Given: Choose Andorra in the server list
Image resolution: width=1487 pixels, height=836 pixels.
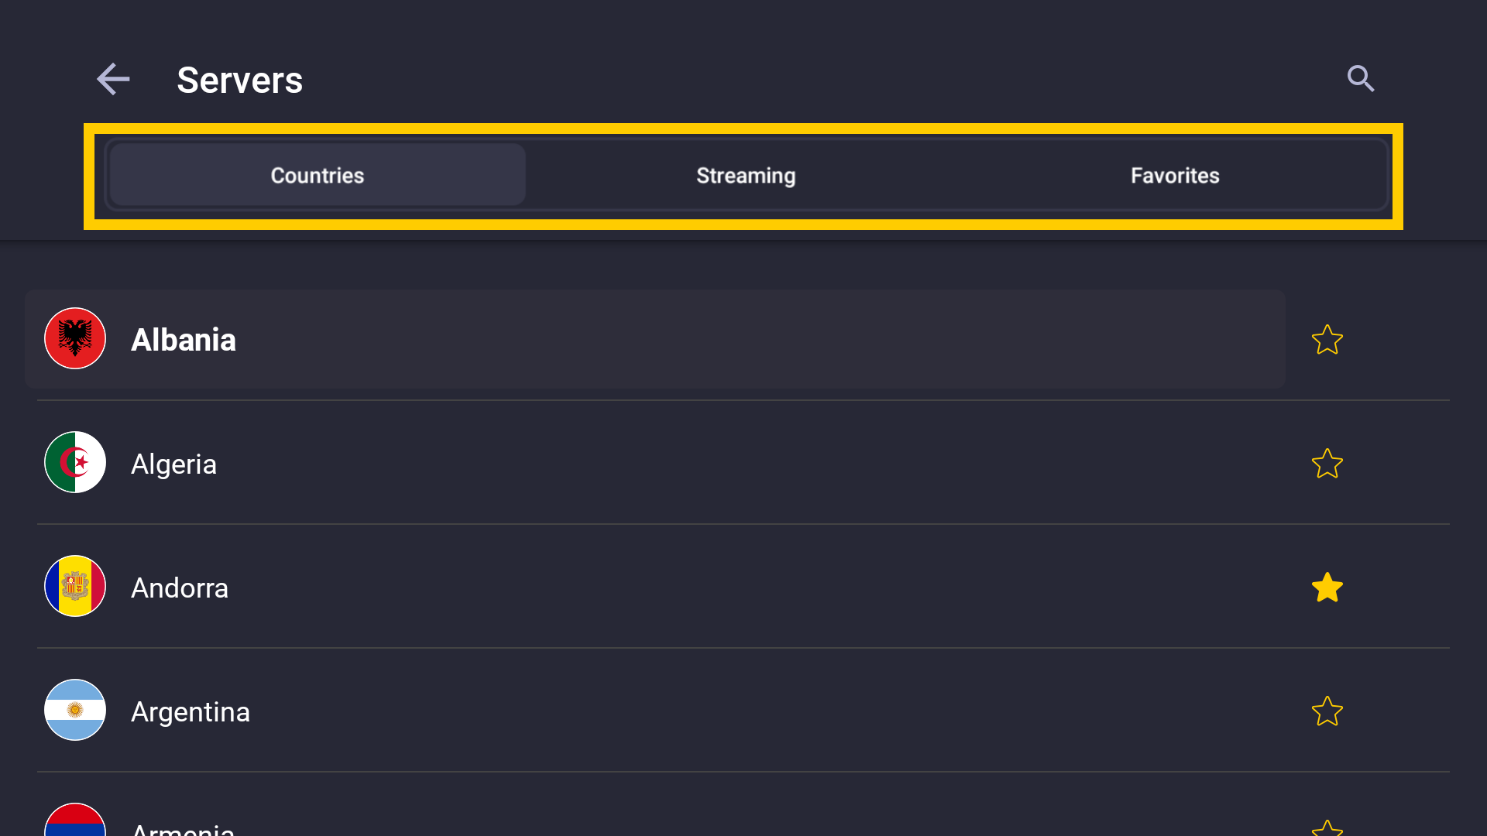Looking at the screenshot, I should [x=655, y=587].
